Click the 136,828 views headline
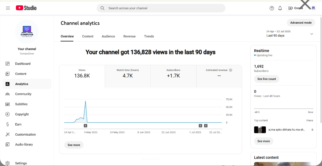322x166 pixels. click(x=150, y=52)
